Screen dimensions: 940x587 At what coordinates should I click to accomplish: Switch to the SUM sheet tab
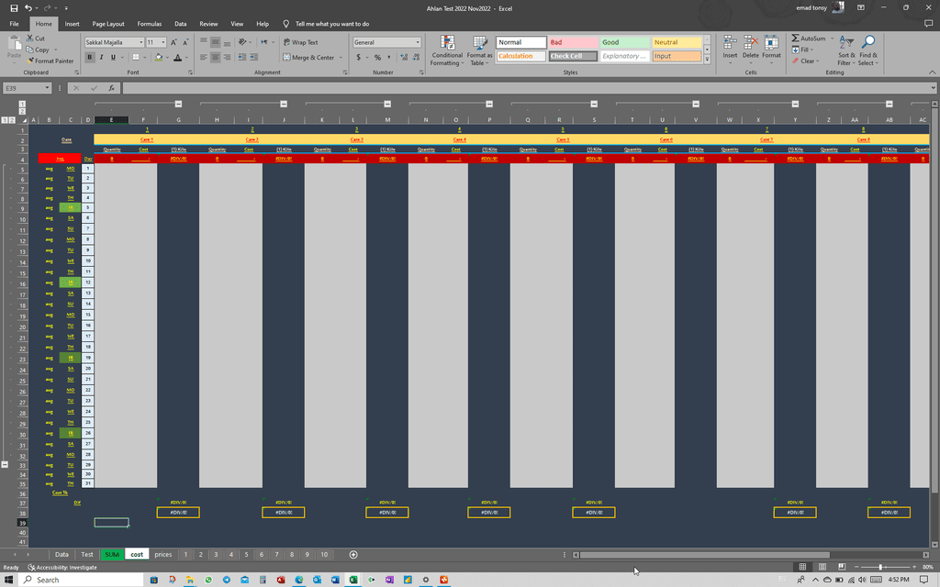click(112, 555)
